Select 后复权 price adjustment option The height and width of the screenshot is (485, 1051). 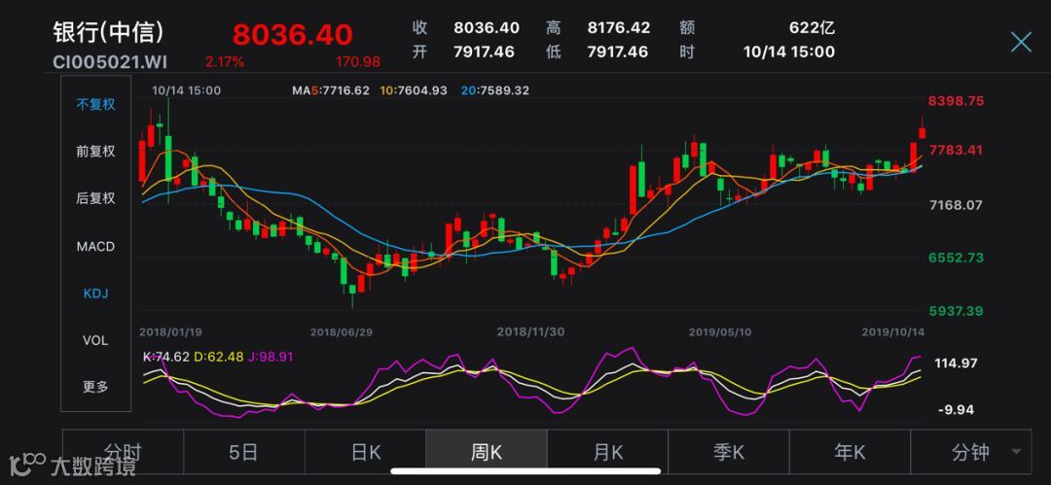click(x=95, y=198)
